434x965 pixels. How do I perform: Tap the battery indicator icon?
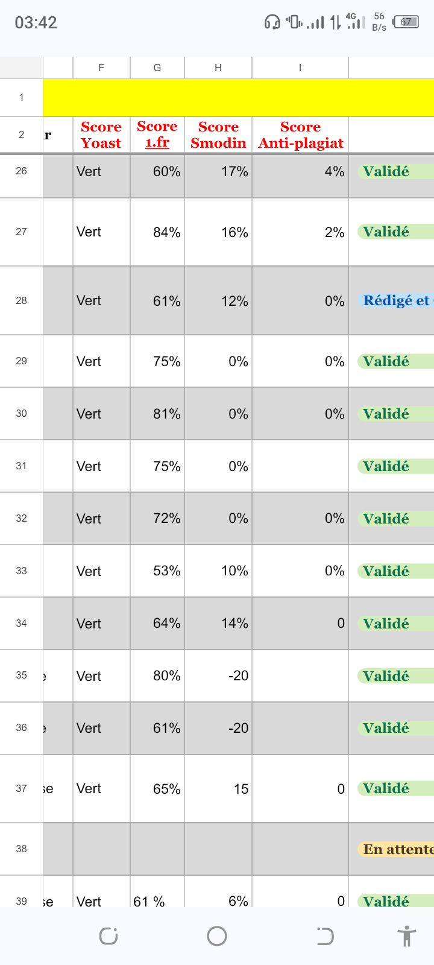point(406,22)
